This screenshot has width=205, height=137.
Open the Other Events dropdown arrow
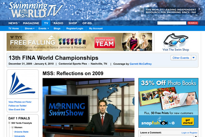[194, 58]
